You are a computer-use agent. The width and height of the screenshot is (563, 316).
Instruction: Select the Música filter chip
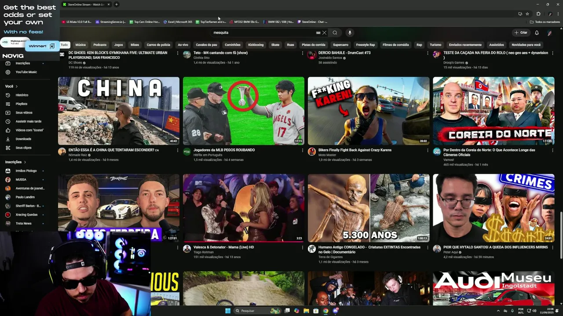point(80,45)
